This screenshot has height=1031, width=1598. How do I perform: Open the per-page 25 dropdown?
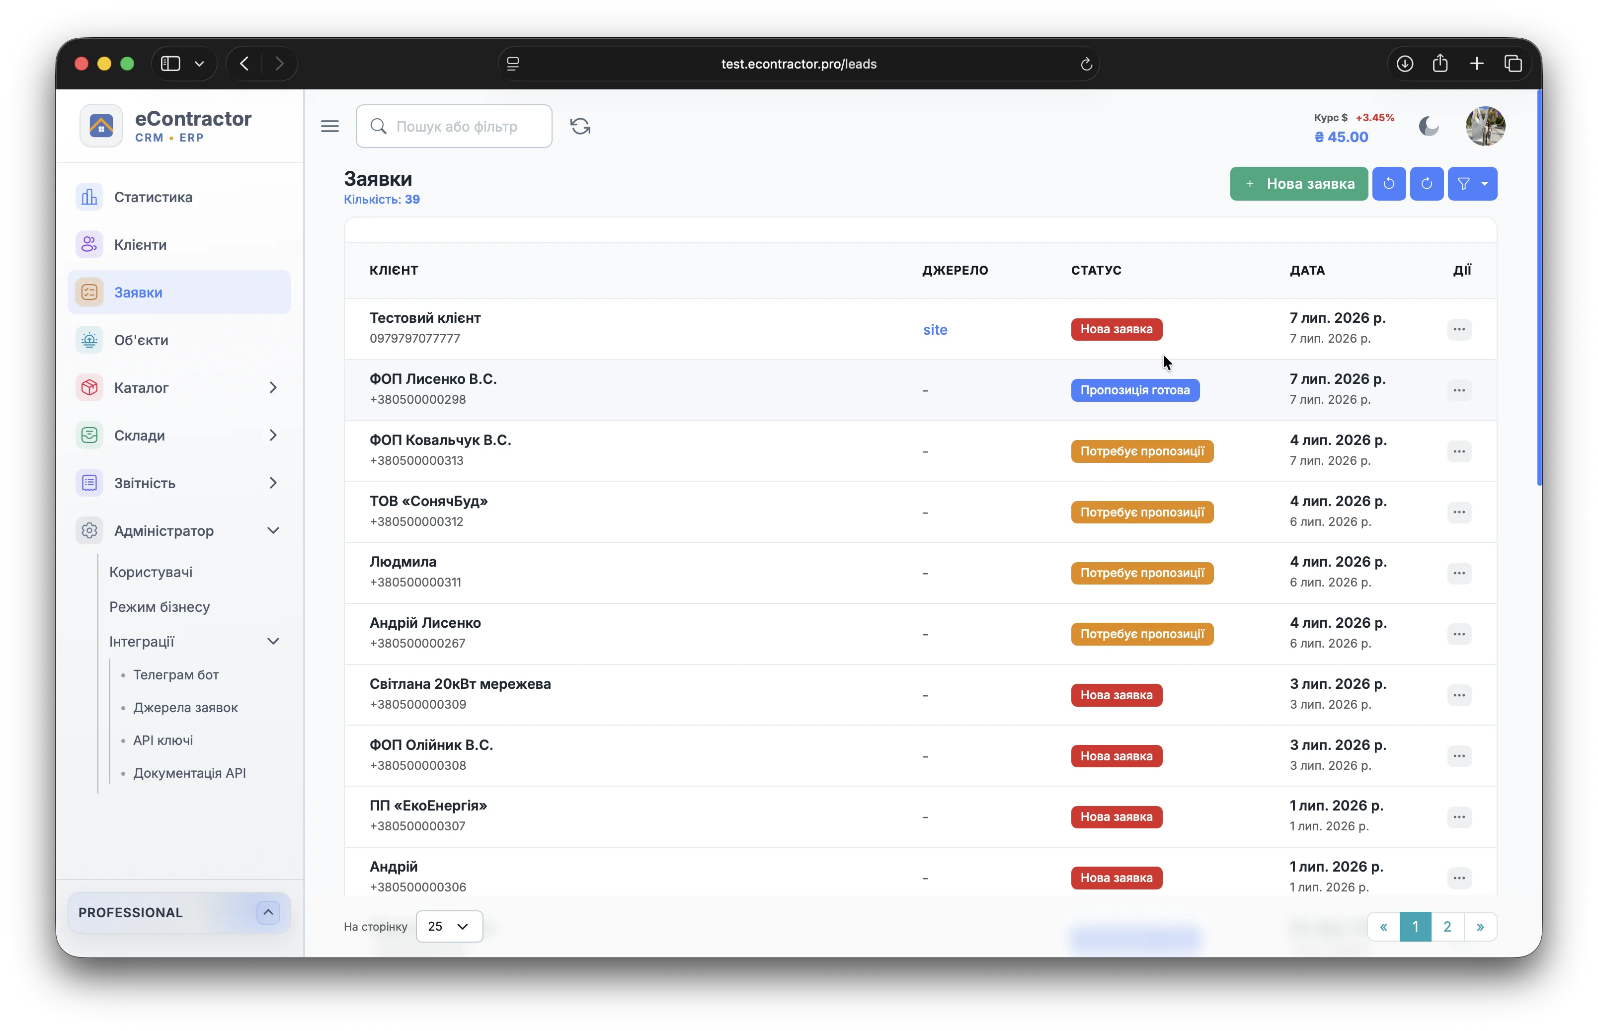pyautogui.click(x=449, y=926)
